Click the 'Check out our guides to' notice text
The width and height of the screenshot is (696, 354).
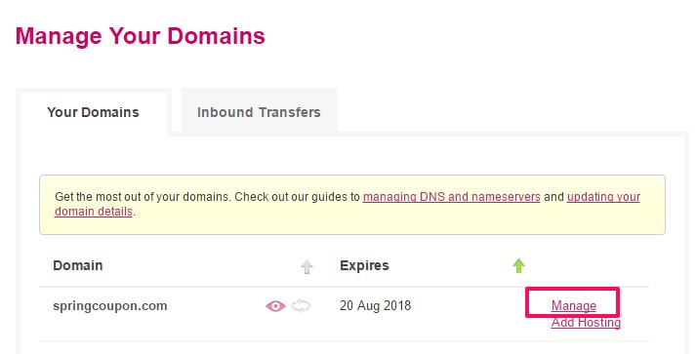tap(297, 197)
